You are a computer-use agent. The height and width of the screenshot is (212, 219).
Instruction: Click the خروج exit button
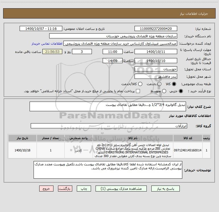(x=46, y=189)
